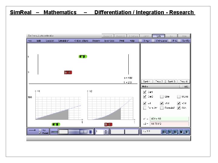Switch to the Theory2 tab
The height and width of the screenshot is (163, 218).
[121, 36]
